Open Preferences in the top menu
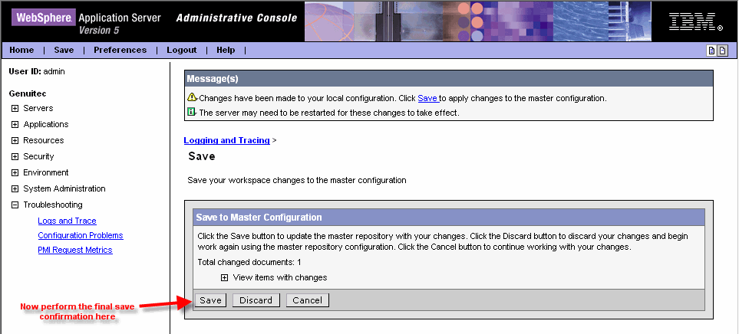The width and height of the screenshot is (739, 334). tap(120, 50)
